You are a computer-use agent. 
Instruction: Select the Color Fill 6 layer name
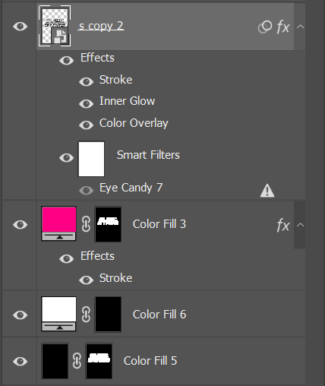pyautogui.click(x=159, y=315)
